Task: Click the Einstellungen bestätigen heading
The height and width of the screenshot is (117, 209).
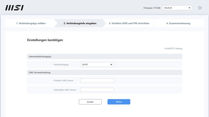Action: (x=45, y=40)
